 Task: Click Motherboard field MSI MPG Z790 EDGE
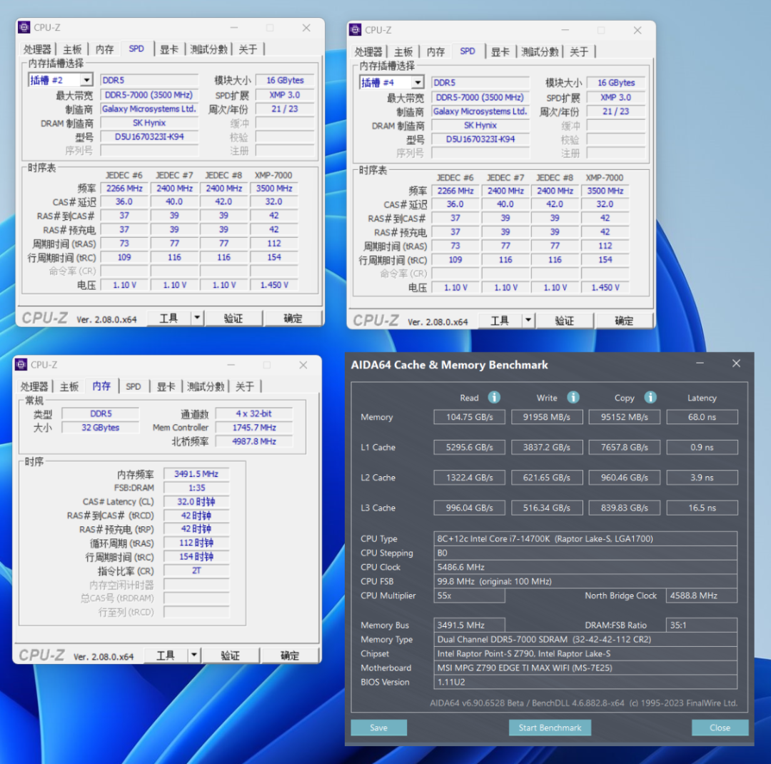tap(585, 668)
